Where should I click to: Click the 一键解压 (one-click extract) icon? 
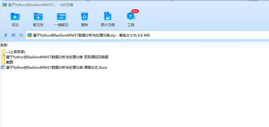[x=61, y=17]
